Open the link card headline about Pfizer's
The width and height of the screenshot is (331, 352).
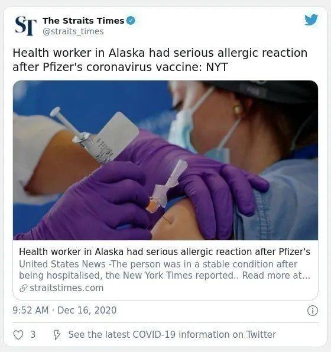click(x=164, y=251)
